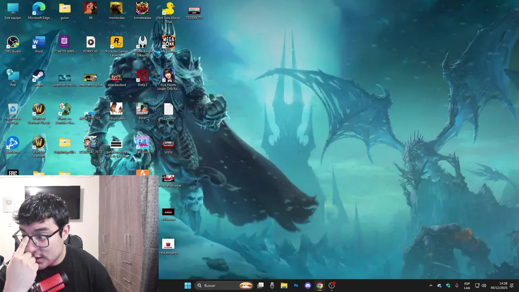Select the 12 payhill text file
This screenshot has height=292, width=519.
168,112
